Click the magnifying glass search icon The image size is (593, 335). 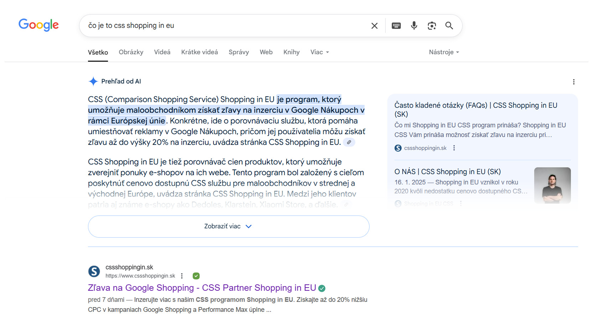tap(449, 26)
